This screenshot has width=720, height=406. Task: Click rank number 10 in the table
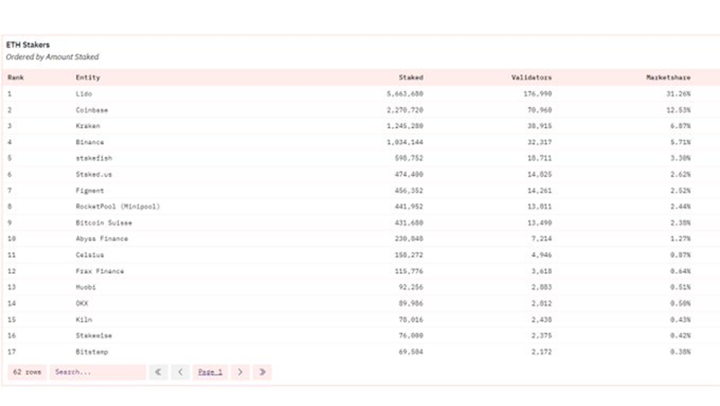[12, 239]
